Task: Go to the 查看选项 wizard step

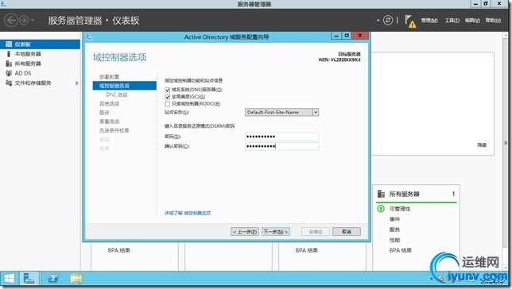Action: pos(110,121)
